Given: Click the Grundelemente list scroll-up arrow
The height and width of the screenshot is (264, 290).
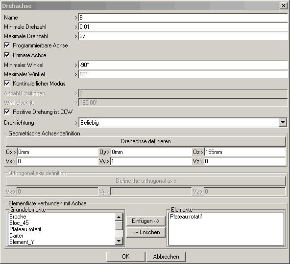Looking at the screenshot, I should 119,217.
